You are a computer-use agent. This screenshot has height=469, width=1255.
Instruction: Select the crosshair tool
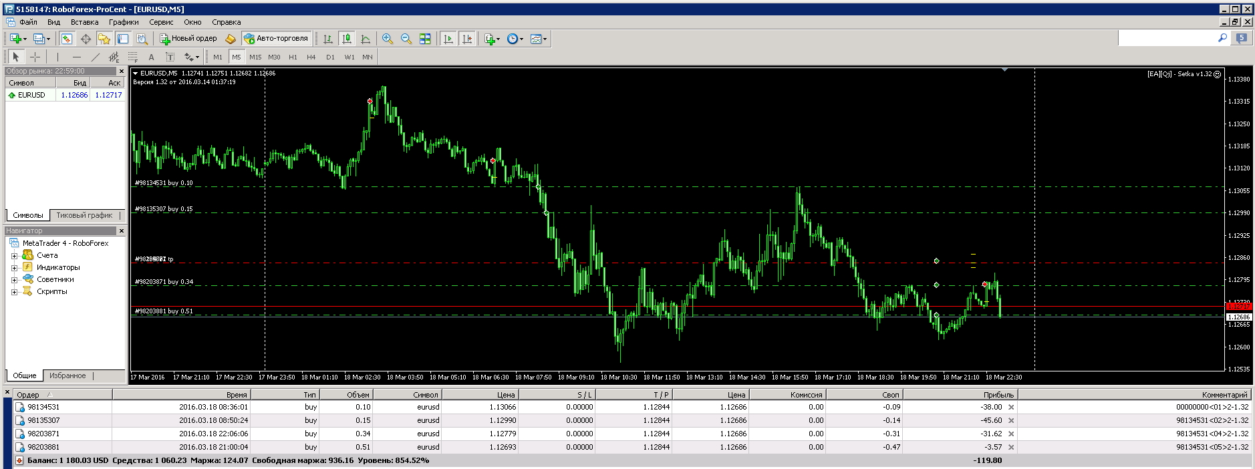(x=35, y=57)
